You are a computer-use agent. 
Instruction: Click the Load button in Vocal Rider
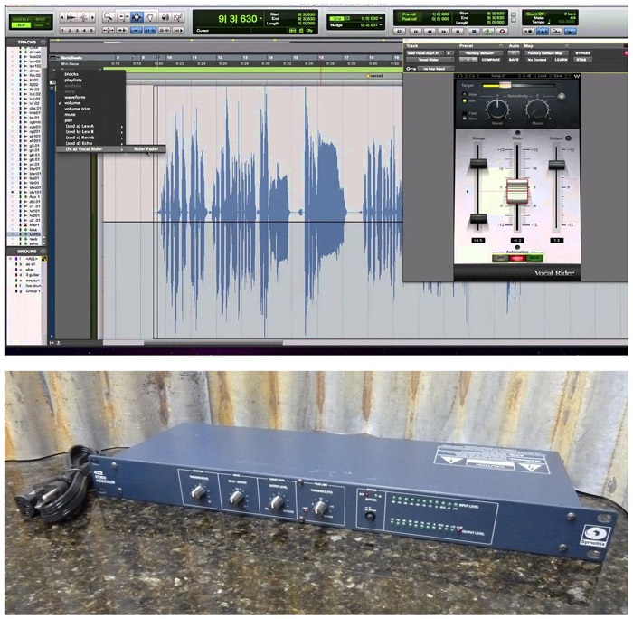click(543, 76)
